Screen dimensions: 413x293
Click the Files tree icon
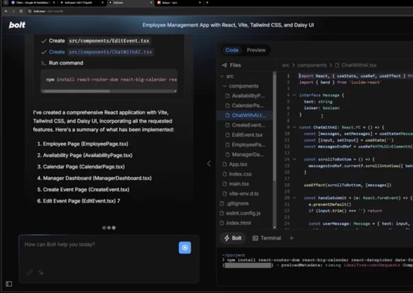click(x=224, y=66)
